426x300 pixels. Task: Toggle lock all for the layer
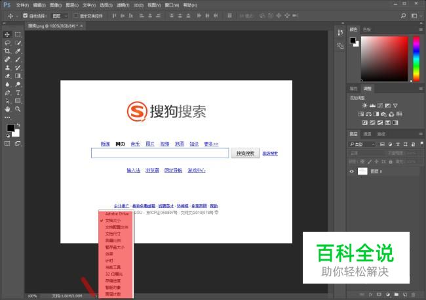(391, 161)
